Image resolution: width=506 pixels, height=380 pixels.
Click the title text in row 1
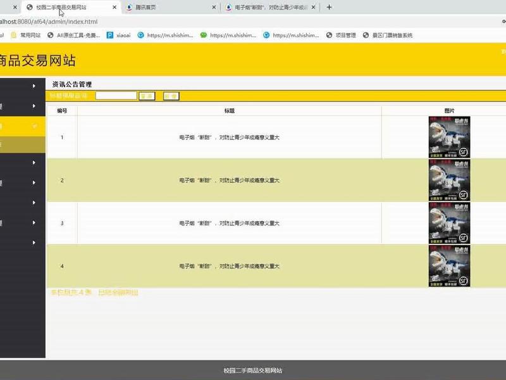click(229, 137)
